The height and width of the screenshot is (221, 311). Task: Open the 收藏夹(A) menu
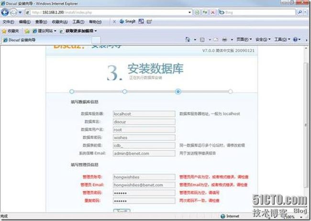coord(60,22)
